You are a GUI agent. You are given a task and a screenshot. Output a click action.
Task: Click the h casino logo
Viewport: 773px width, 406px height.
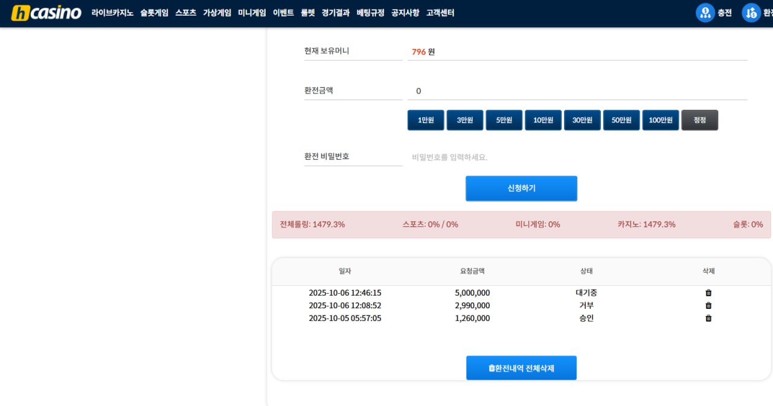[x=46, y=13]
